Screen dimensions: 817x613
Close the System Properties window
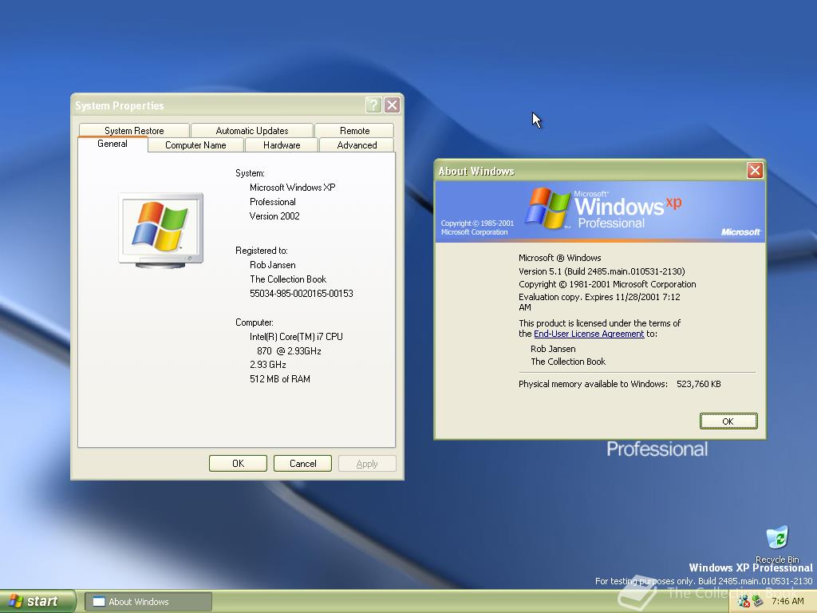point(392,105)
